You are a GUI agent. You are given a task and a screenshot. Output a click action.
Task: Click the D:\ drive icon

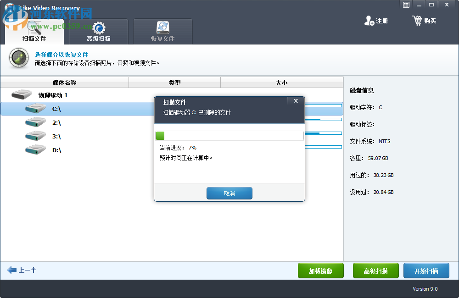coord(35,149)
